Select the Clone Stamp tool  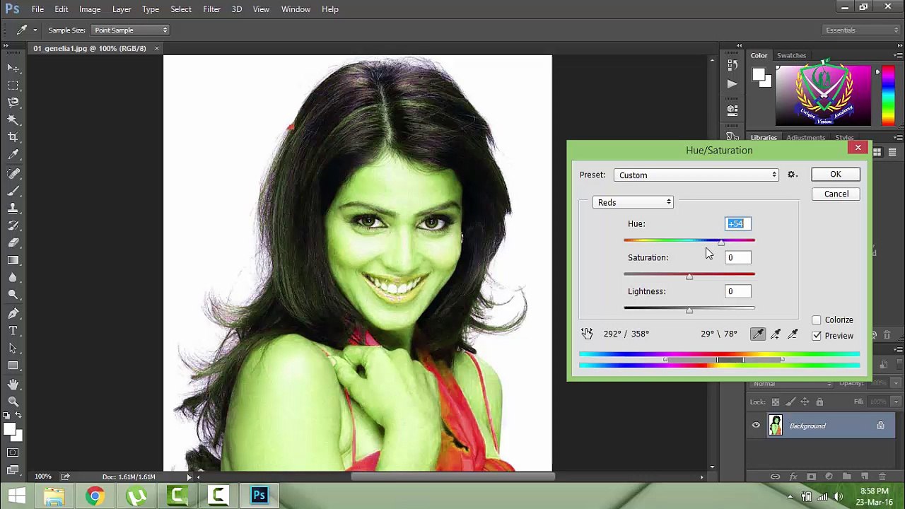[x=13, y=209]
